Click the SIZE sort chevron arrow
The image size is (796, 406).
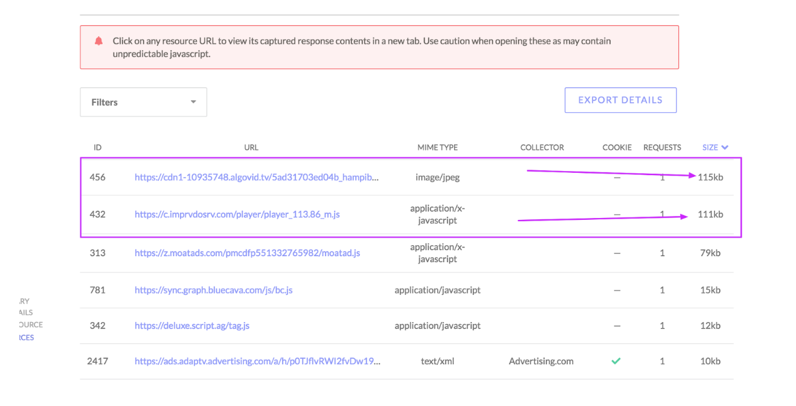(725, 147)
